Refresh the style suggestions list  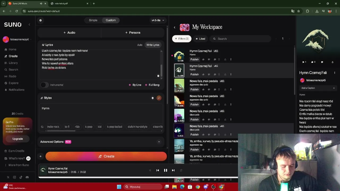(x=42, y=127)
